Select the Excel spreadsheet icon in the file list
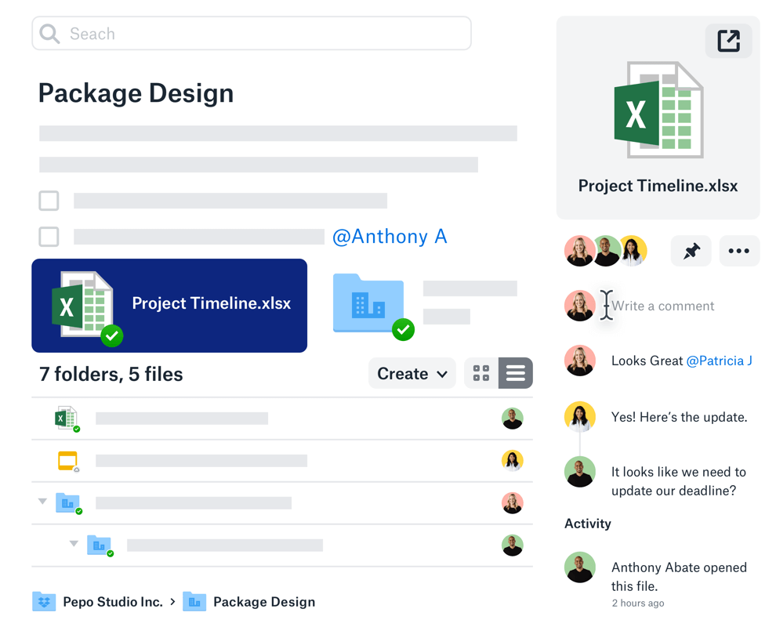The image size is (776, 627). [65, 419]
